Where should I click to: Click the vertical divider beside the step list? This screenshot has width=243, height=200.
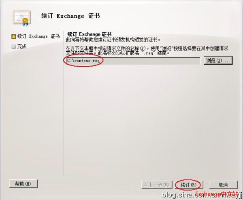pyautogui.click(x=63, y=103)
